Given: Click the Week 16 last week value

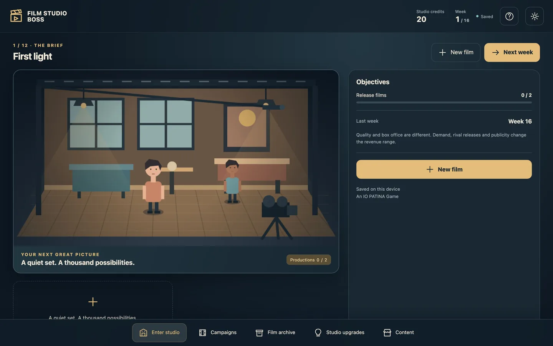Looking at the screenshot, I should 520,121.
